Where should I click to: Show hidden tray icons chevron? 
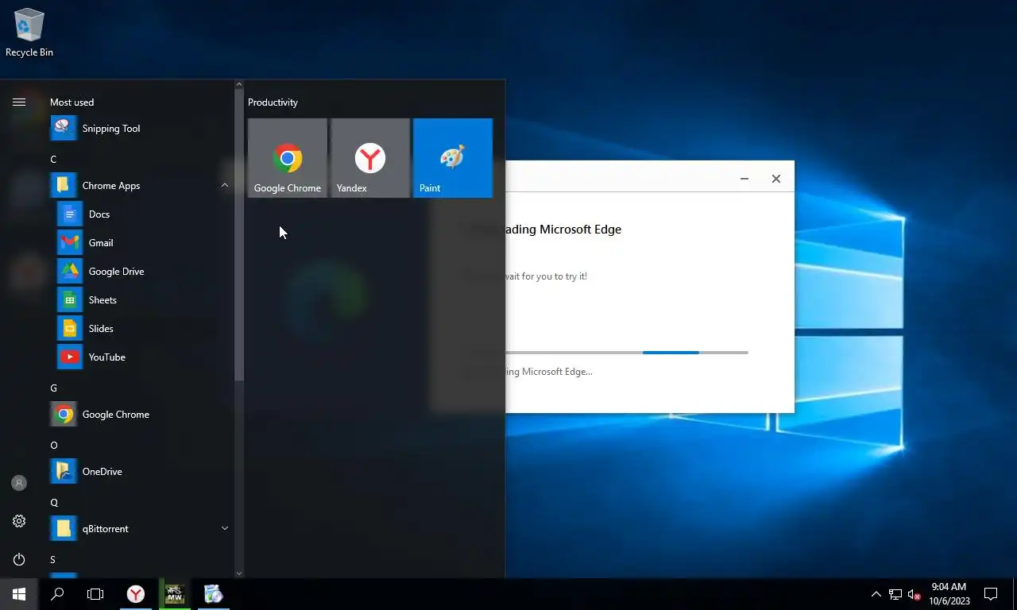[876, 594]
